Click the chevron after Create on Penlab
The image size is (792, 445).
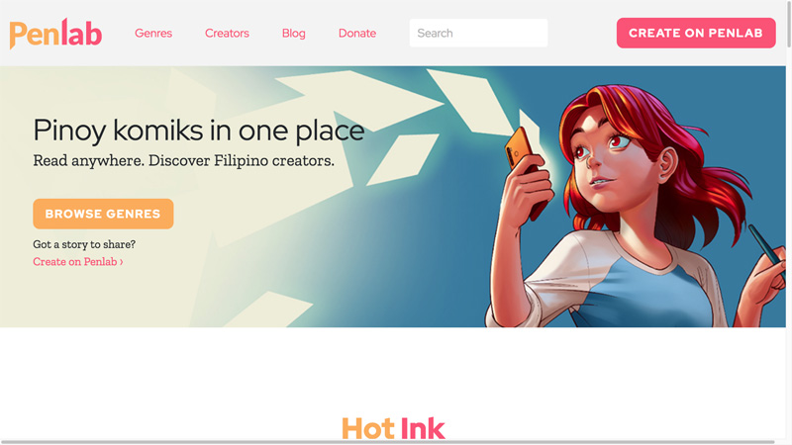click(x=121, y=262)
